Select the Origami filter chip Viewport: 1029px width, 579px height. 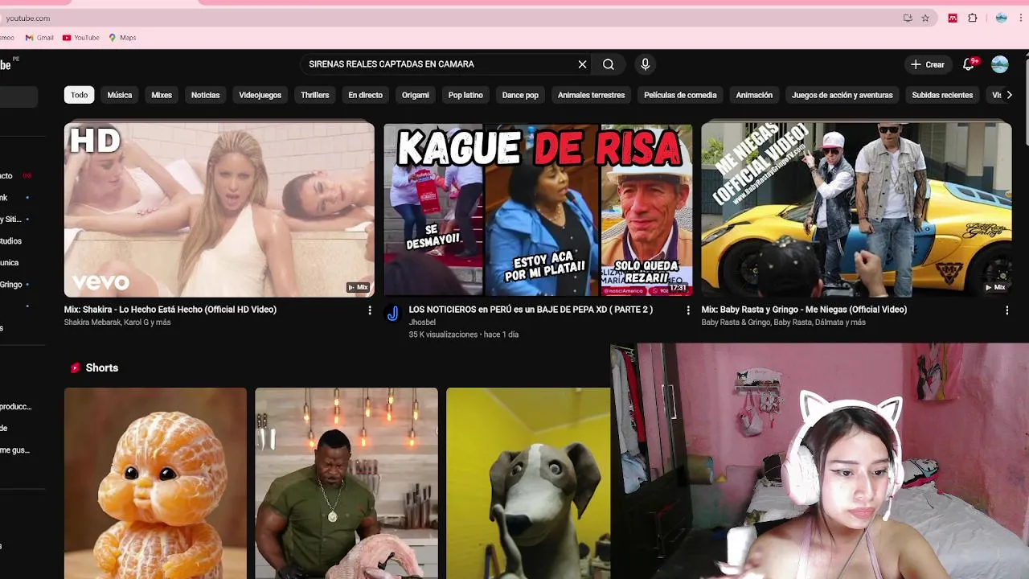pyautogui.click(x=416, y=95)
